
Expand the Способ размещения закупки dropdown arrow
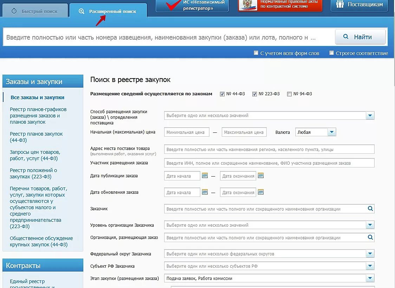pos(370,116)
